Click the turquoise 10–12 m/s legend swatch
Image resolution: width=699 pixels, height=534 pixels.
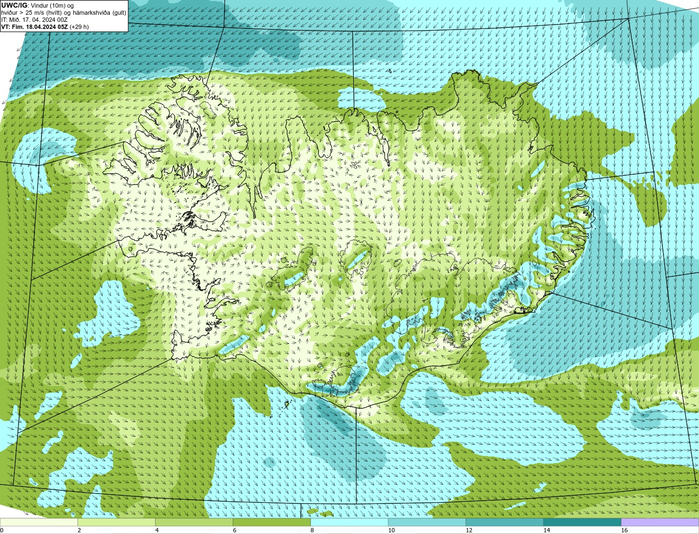[427, 522]
